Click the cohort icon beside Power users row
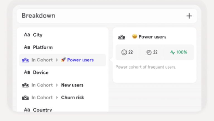 point(26,60)
